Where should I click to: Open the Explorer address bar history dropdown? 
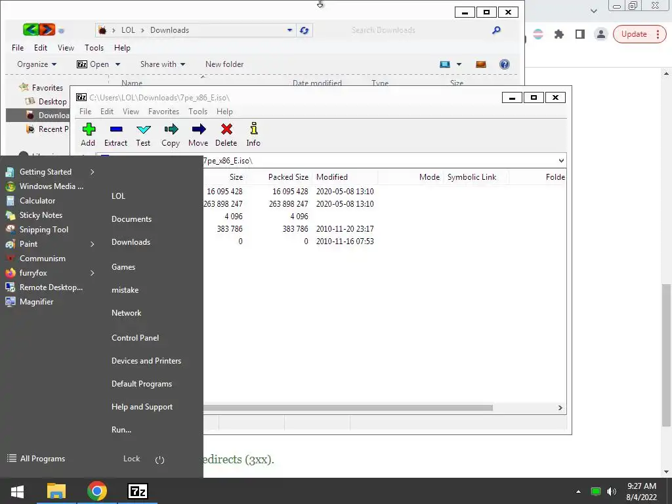tap(289, 30)
